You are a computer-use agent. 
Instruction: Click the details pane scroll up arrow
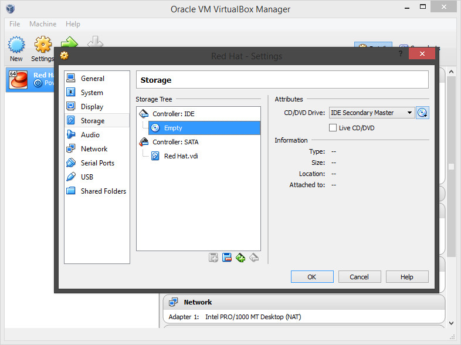click(452, 72)
